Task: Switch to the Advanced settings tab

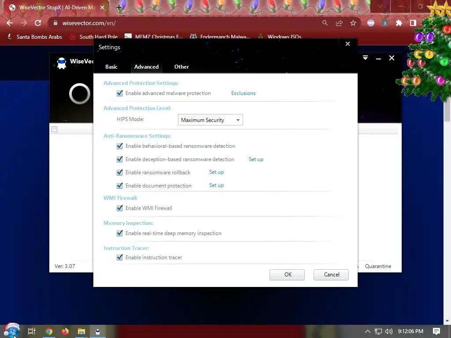Action: pyautogui.click(x=146, y=67)
